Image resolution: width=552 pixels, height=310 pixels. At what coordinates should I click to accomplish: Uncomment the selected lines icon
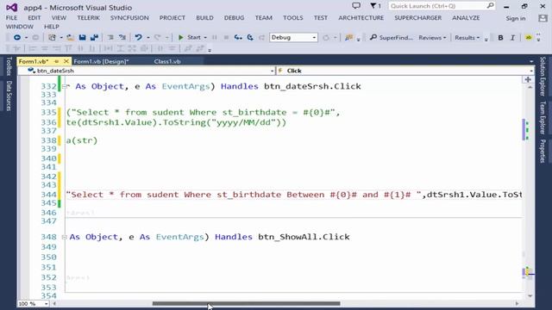[122, 37]
